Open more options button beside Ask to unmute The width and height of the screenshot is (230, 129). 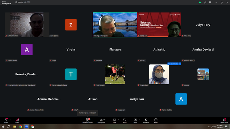coord(180,64)
